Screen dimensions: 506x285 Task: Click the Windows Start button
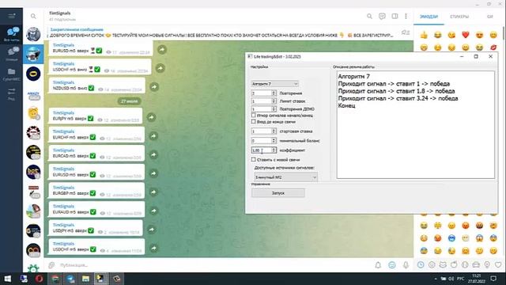[x=7, y=279]
